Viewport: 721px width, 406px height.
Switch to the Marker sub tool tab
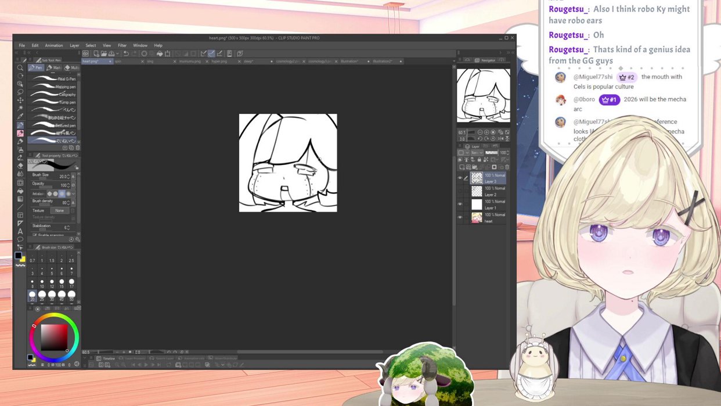(55, 68)
